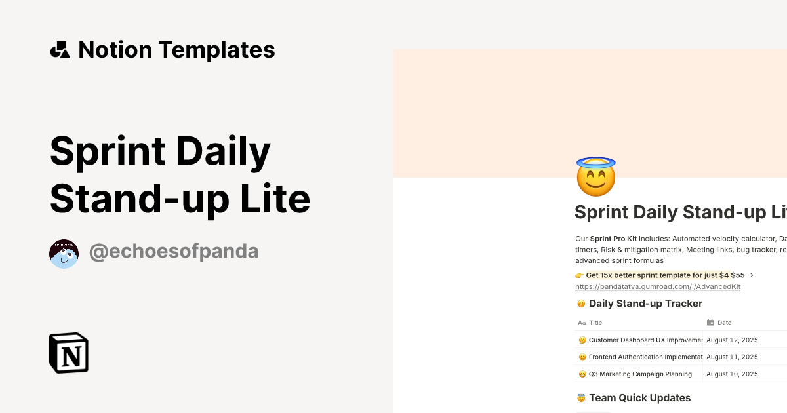Screen dimensions: 787x413
Task: Click the Aa icon in the Title column
Action: point(580,323)
